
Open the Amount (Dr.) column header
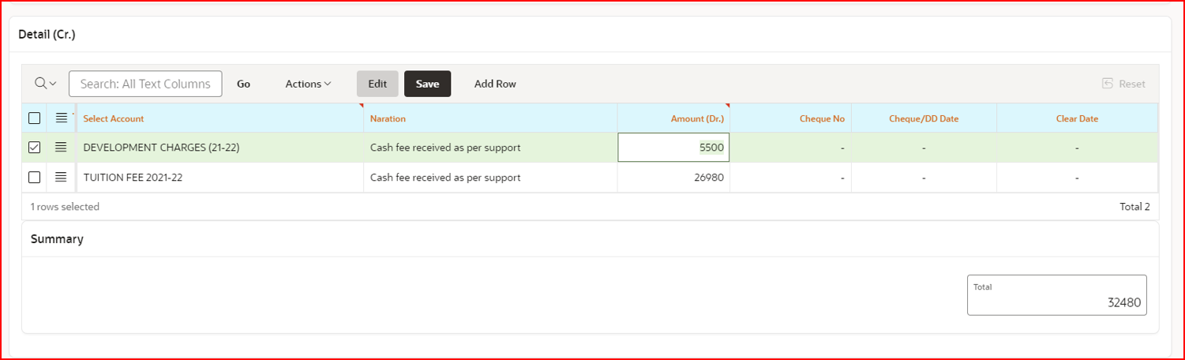tap(697, 118)
